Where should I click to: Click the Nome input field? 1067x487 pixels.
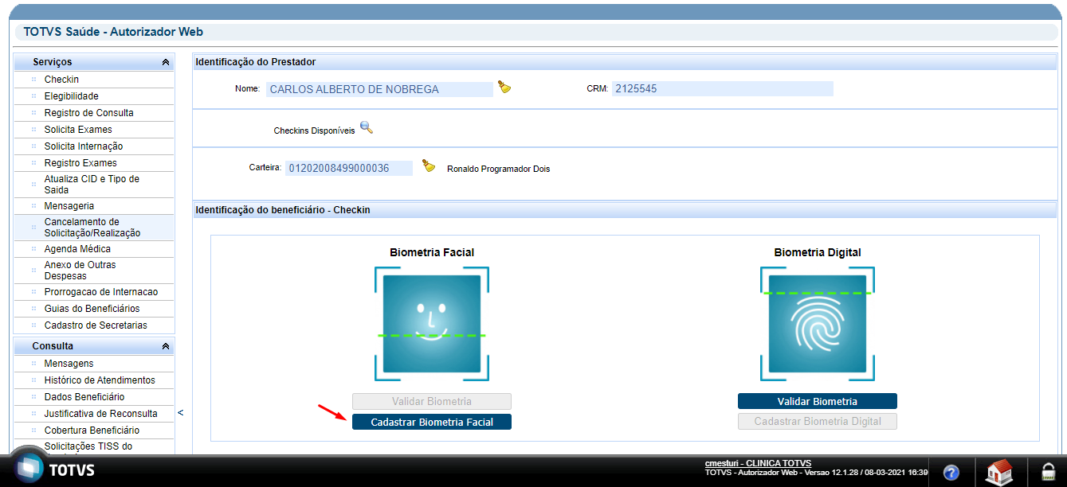pos(379,89)
